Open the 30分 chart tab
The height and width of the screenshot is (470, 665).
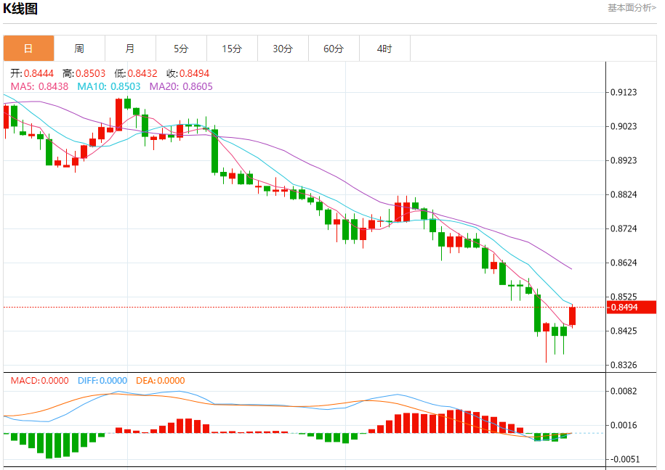click(283, 49)
